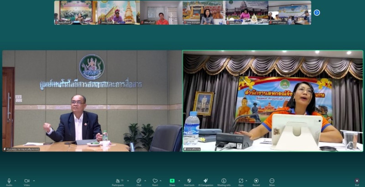Expand the Apps options caret
The width and height of the screenshot is (365, 187).
coord(246,181)
